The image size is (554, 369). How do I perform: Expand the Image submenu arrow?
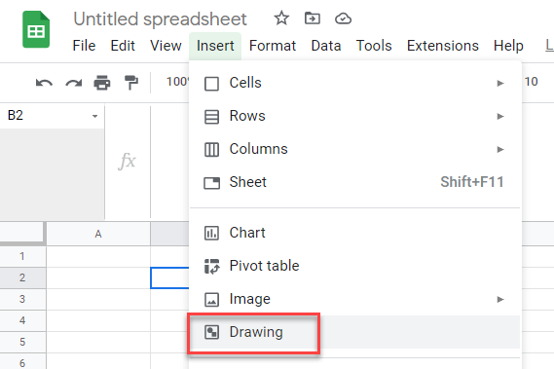500,299
